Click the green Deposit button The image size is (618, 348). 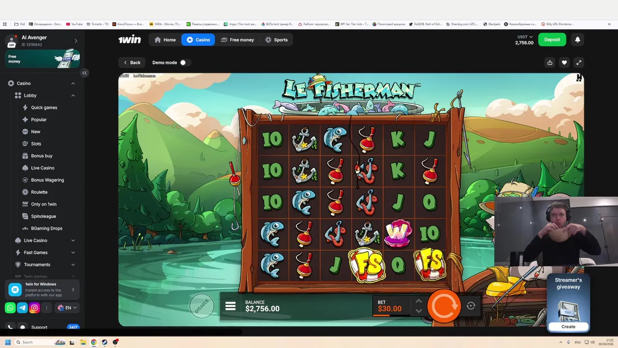(552, 40)
